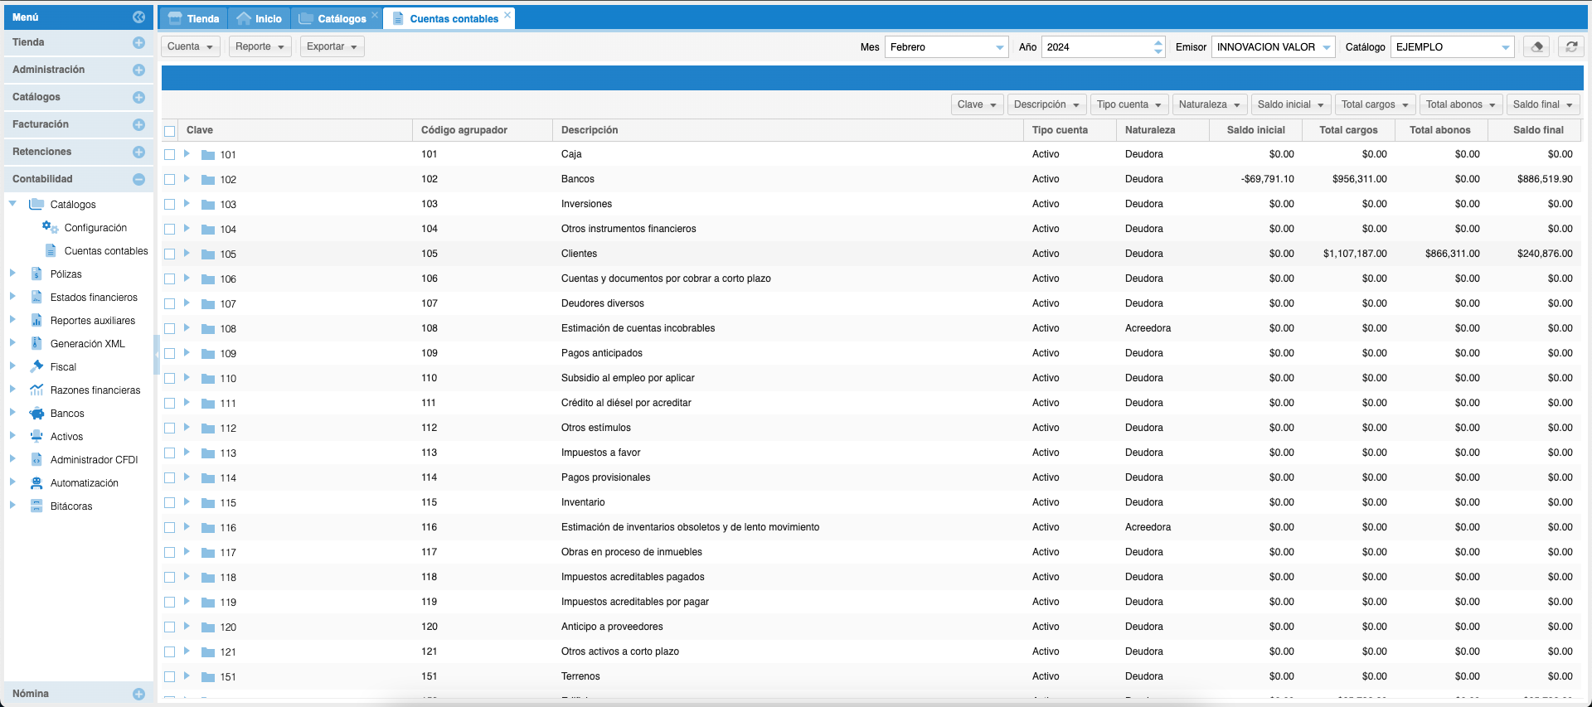The image size is (1592, 707).
Task: Click the refresh icon in toolbar
Action: click(x=1570, y=47)
